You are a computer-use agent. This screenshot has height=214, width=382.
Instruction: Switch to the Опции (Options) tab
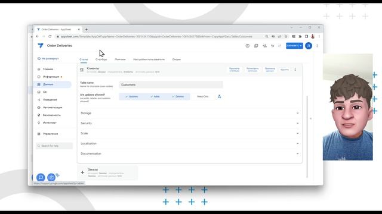coord(177,59)
